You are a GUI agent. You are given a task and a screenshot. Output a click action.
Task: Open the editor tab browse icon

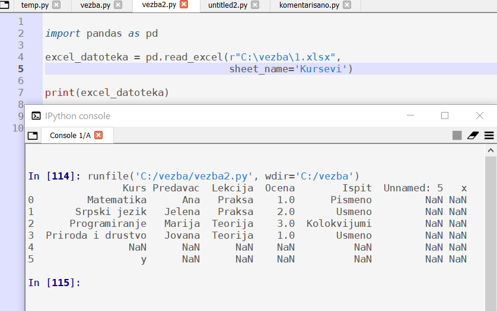[4, 5]
